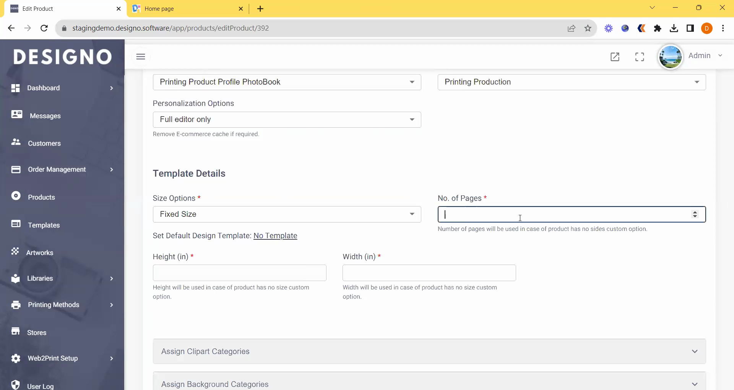
Task: Open Messages from the sidebar
Action: [45, 116]
